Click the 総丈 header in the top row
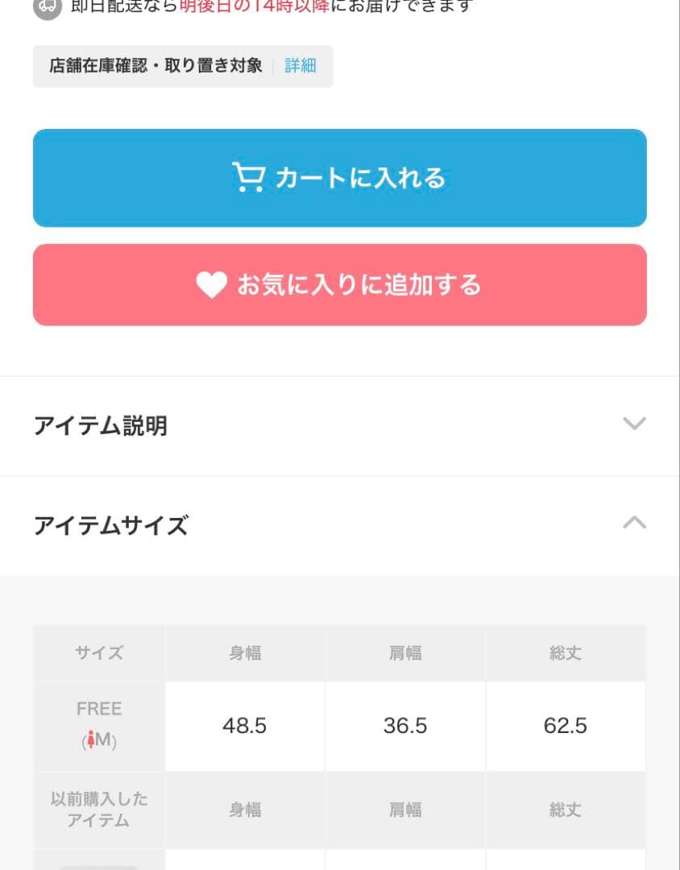The height and width of the screenshot is (870, 680). pos(566,653)
